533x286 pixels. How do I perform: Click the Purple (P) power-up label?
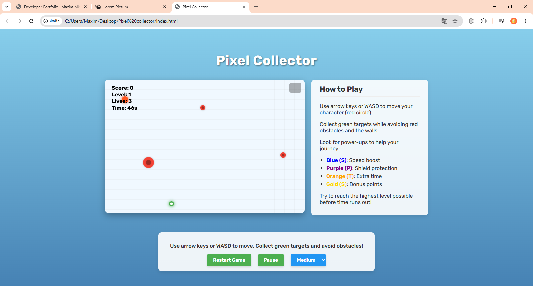coord(339,168)
